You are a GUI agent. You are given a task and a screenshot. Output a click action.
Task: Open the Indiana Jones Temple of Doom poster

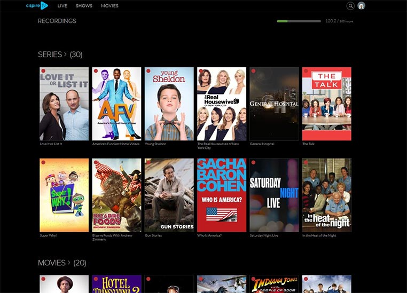pos(274,284)
